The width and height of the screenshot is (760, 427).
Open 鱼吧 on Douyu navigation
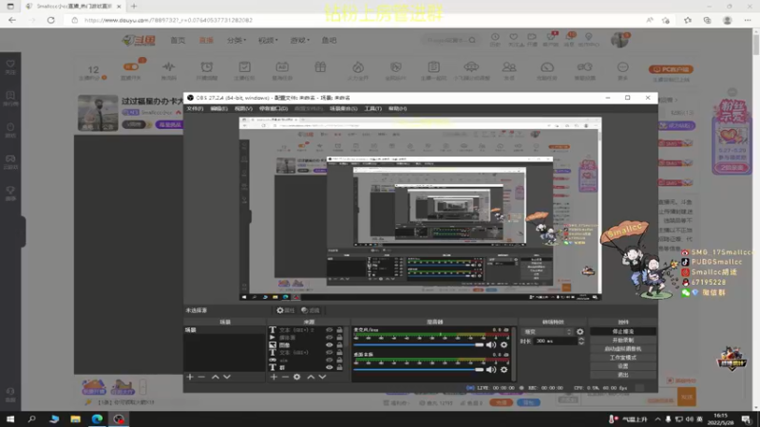click(329, 40)
